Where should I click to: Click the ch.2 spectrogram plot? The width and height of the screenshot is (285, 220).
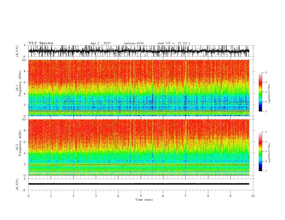139,147
